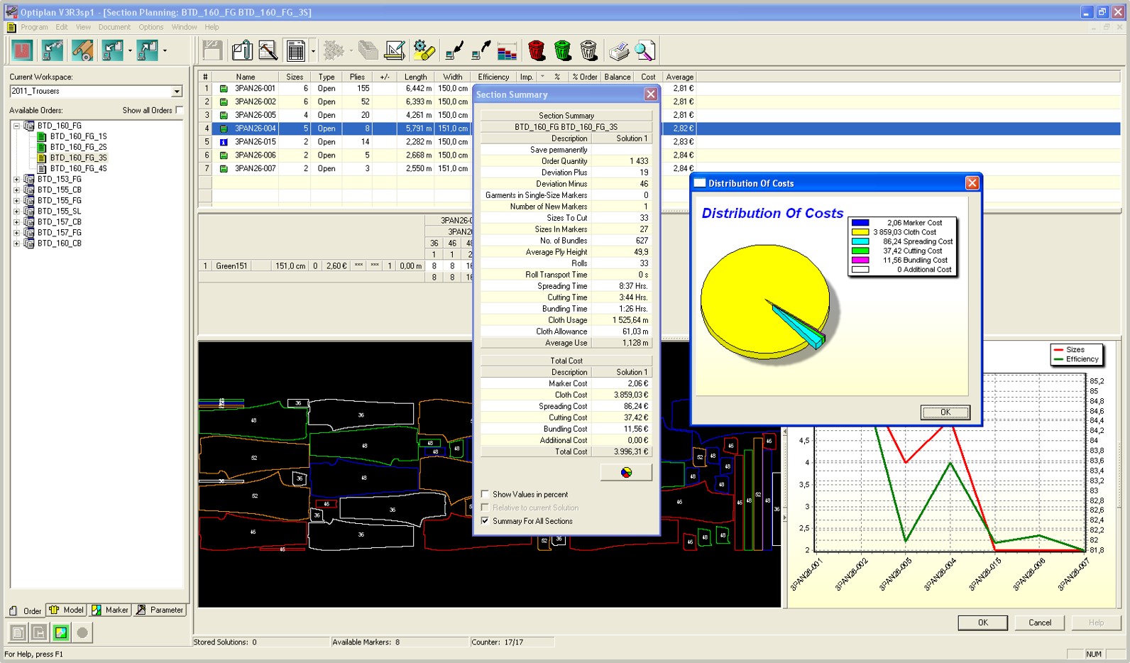Expand the BTD_157_CB tree node
Viewport: 1130px width, 663px height.
(16, 221)
